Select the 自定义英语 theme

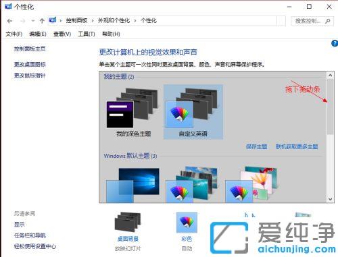point(193,112)
